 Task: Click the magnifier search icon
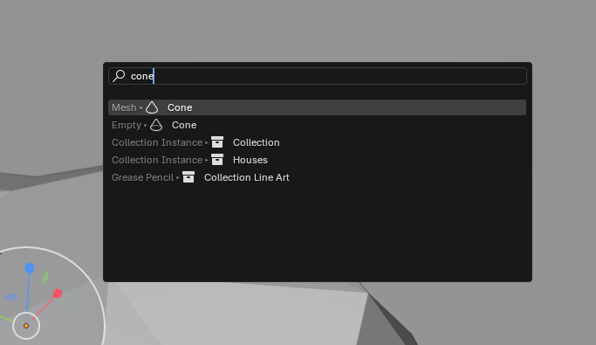point(119,76)
